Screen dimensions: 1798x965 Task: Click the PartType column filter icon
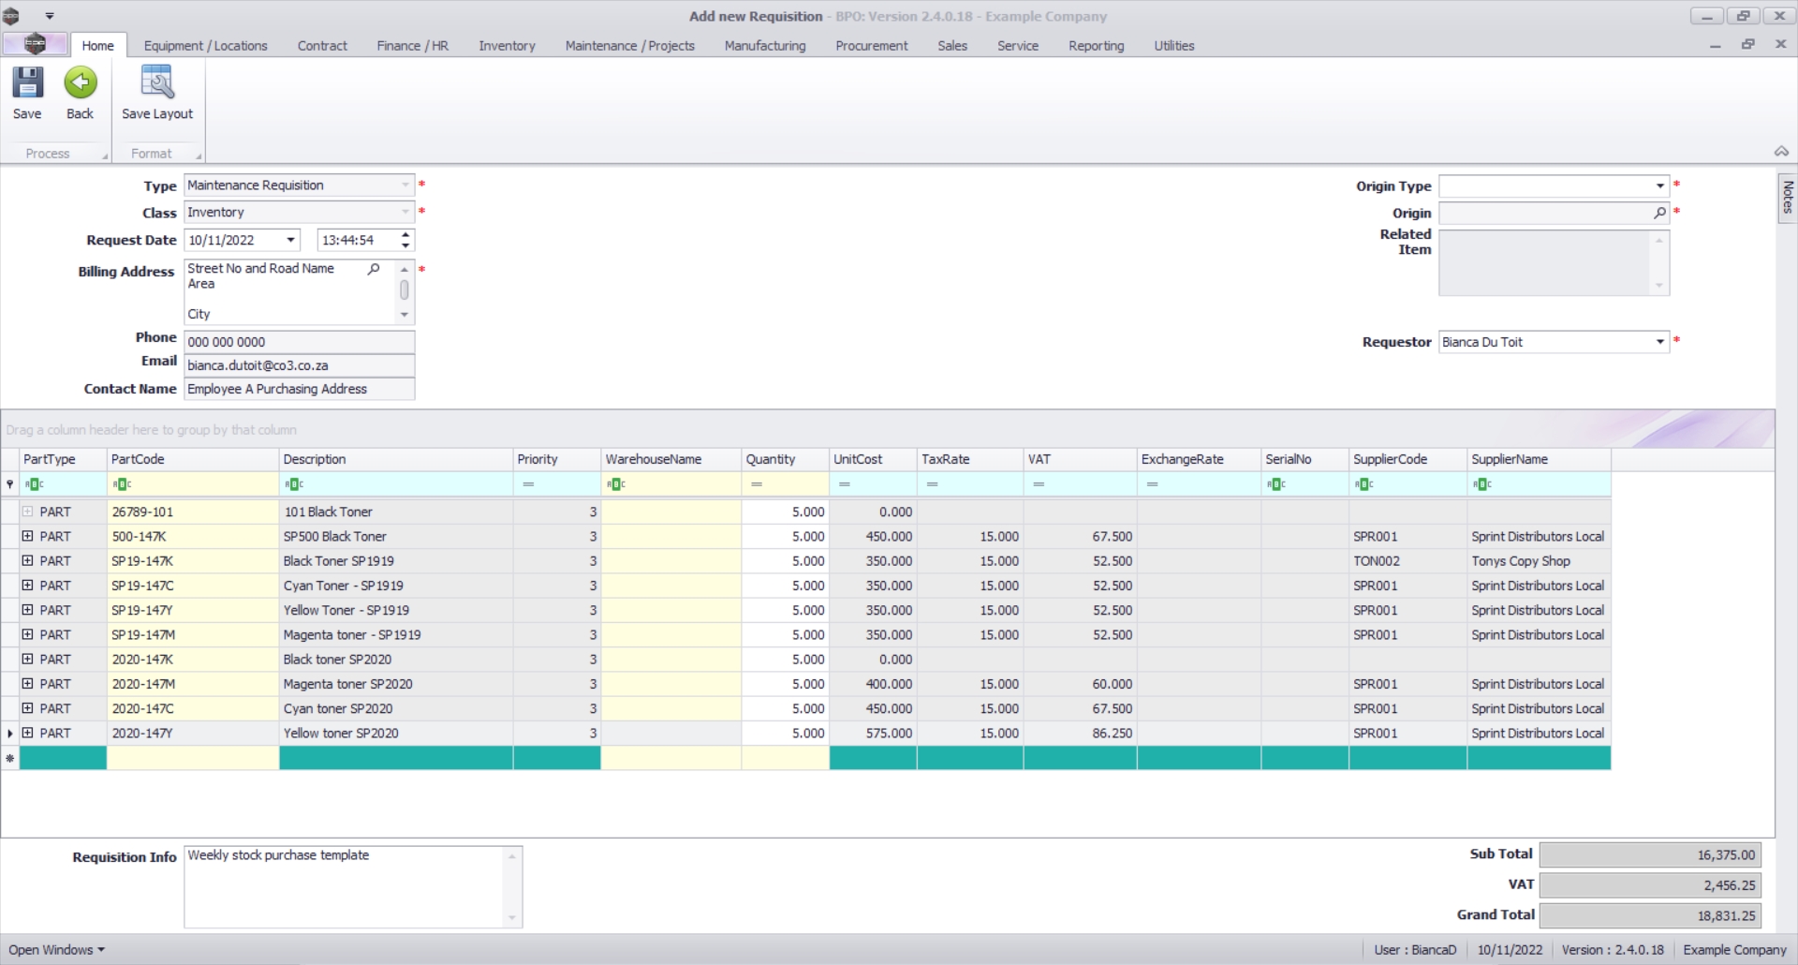[34, 484]
